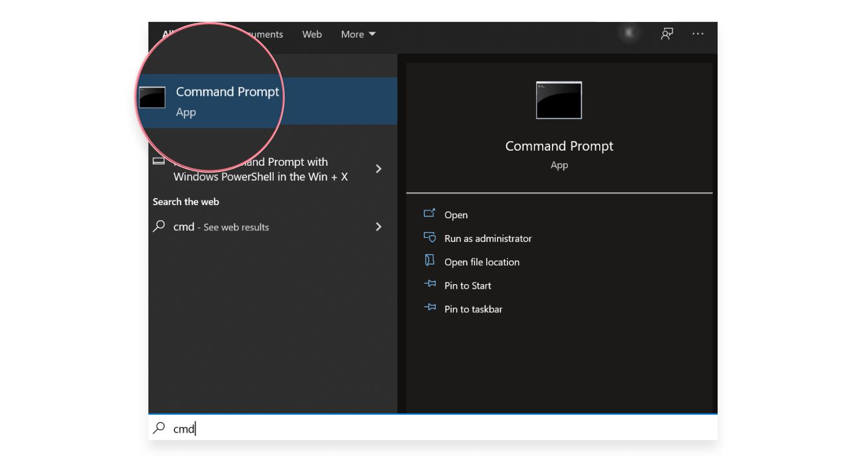Click the Pin to taskbar pin icon
Screen dimensions: 866x462
click(x=430, y=307)
